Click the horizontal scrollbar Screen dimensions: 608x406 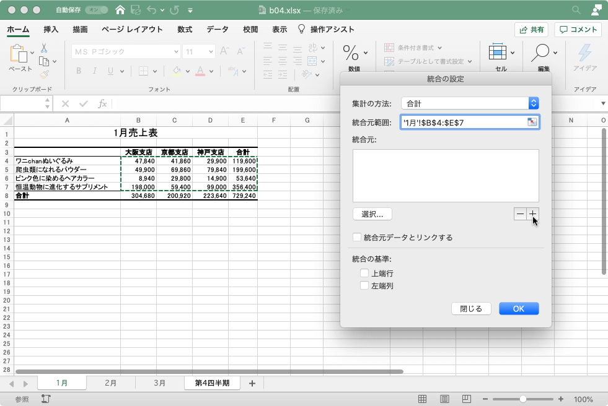click(x=209, y=371)
